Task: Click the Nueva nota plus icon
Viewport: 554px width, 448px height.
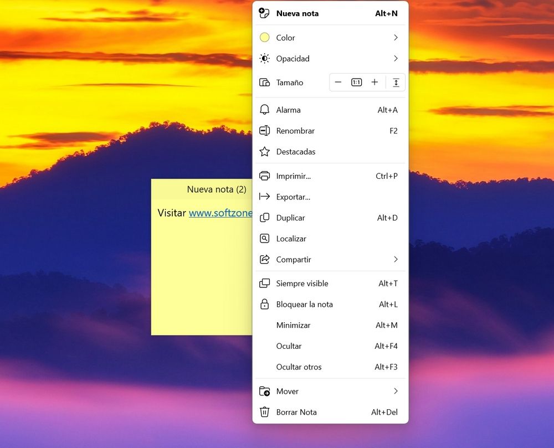Action: [265, 13]
